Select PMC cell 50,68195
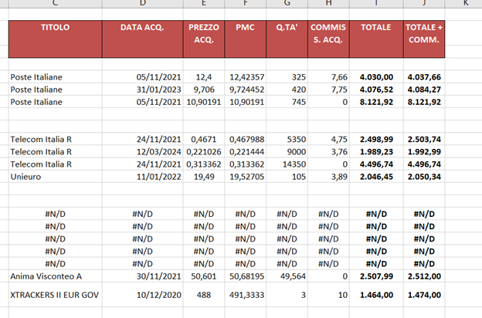The height and width of the screenshot is (318, 482). (246, 276)
